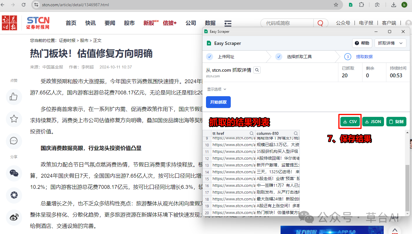Open the 公司 nav item
Image resolution: width=412 pixels, height=234 pixels.
(x=191, y=23)
